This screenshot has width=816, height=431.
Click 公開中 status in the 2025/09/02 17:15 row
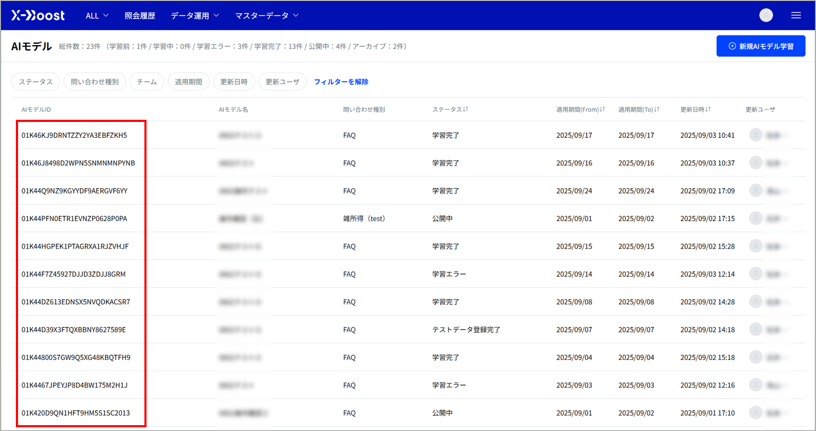pos(442,218)
